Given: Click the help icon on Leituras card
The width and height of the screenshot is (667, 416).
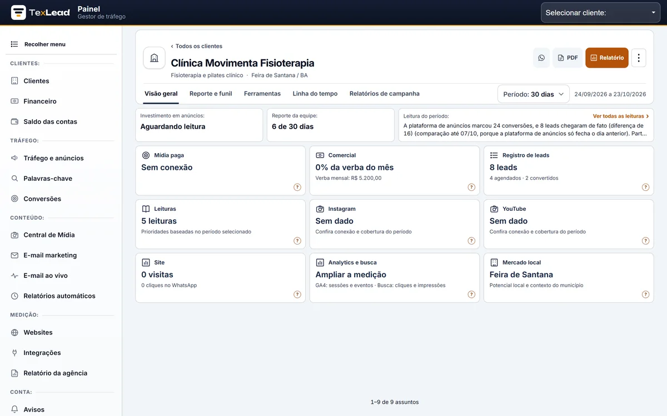Looking at the screenshot, I should 297,241.
